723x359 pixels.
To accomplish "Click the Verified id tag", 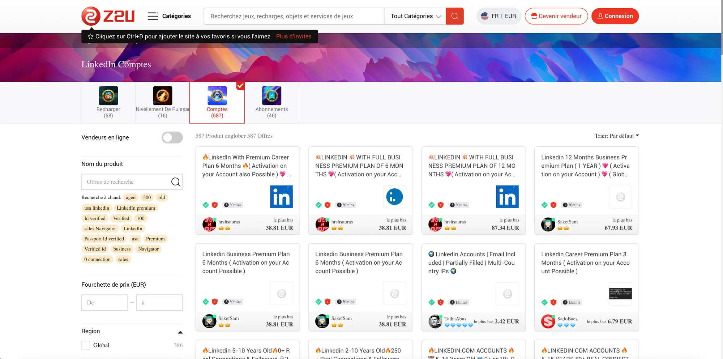I will [95, 249].
